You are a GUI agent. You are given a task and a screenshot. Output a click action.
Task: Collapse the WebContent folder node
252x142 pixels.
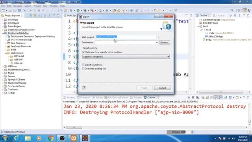click(6, 53)
